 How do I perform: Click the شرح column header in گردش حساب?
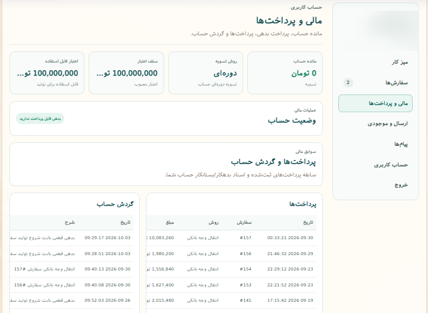click(70, 222)
